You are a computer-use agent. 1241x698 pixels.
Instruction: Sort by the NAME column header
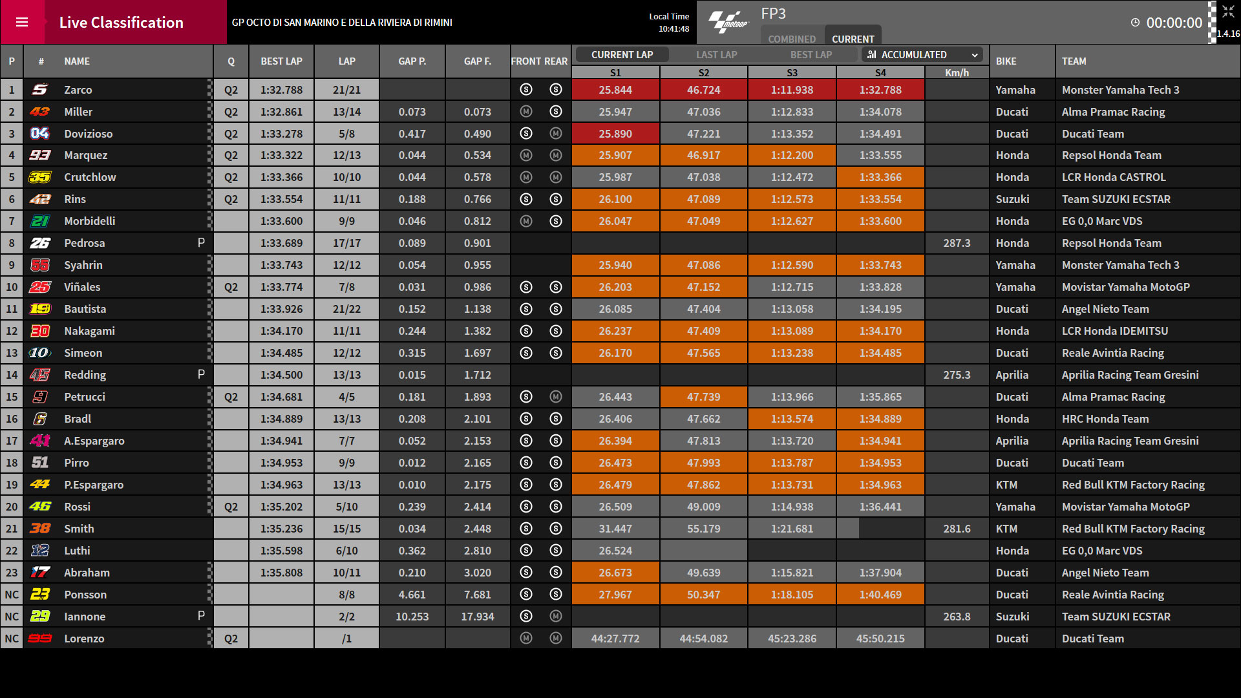pos(77,61)
